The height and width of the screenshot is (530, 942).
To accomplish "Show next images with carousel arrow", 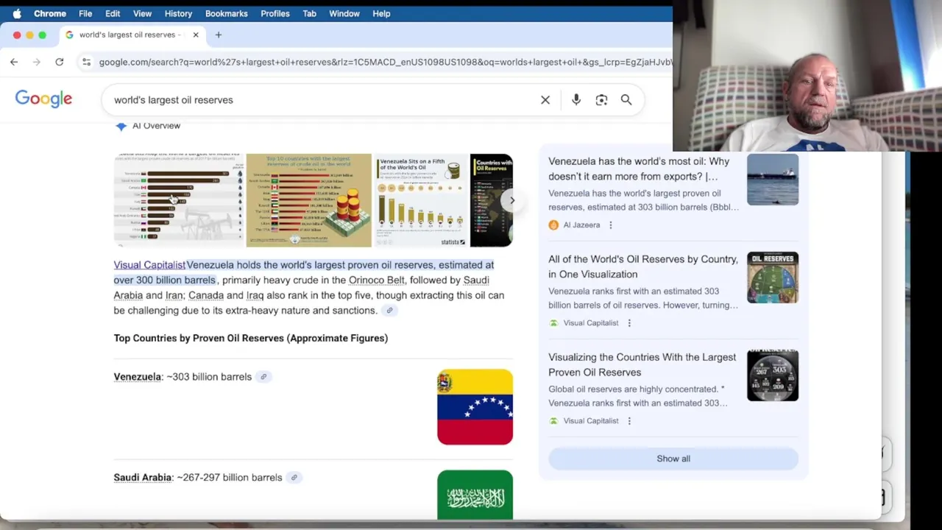I will coord(512,200).
